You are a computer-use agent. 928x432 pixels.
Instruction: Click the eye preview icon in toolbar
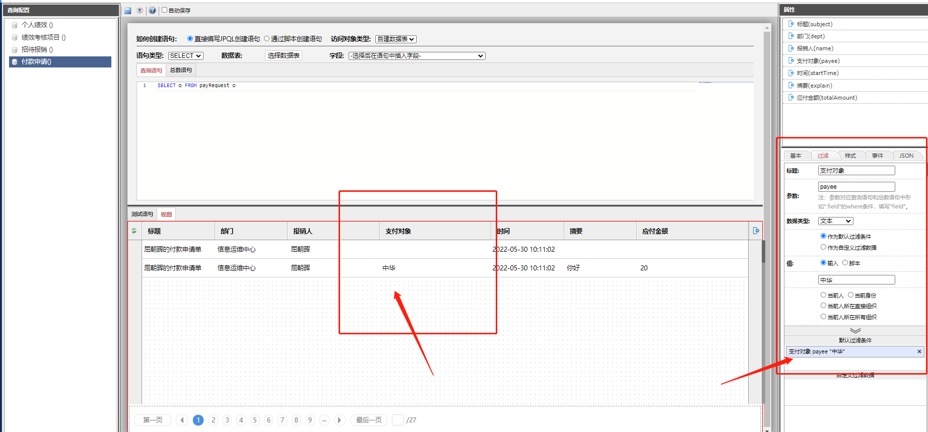pyautogui.click(x=140, y=11)
